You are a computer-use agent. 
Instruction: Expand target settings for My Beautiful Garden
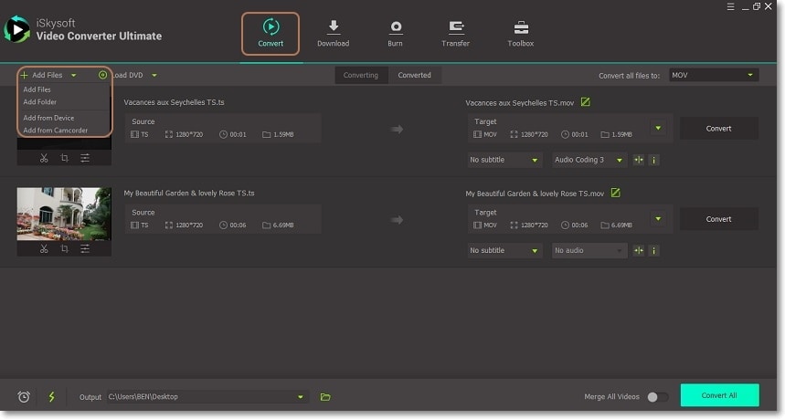pyautogui.click(x=658, y=219)
